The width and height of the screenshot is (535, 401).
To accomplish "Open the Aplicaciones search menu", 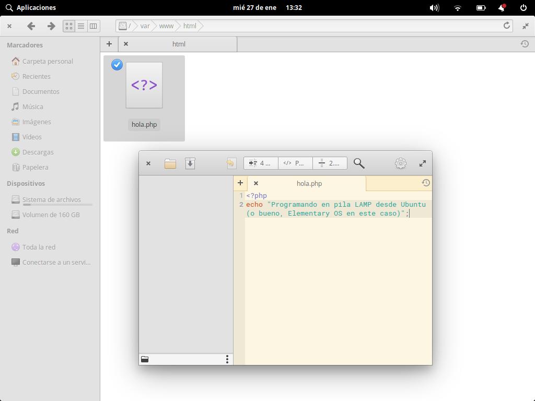I will tap(31, 7).
